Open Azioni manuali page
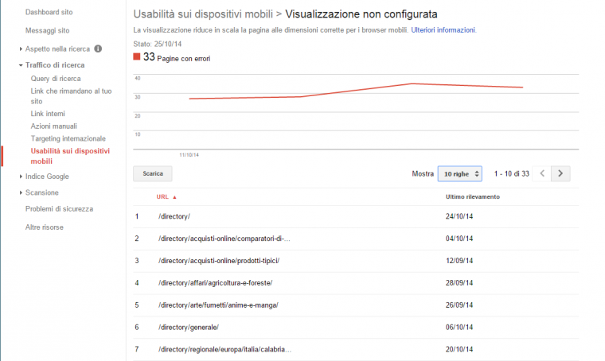Screen dimensions: 605x361 pyautogui.click(x=54, y=126)
